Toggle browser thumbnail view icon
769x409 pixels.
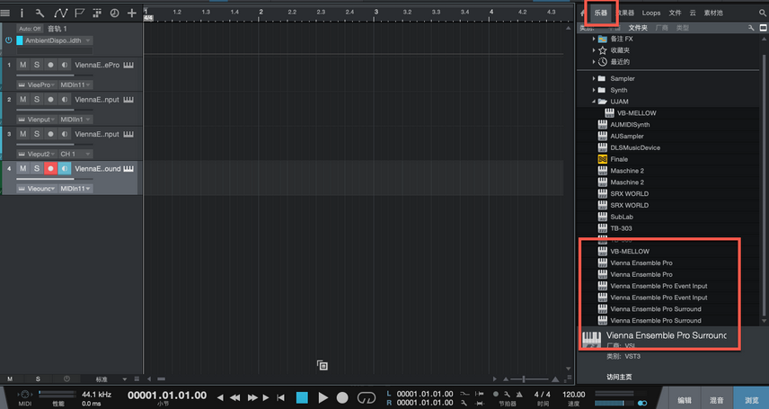click(763, 28)
